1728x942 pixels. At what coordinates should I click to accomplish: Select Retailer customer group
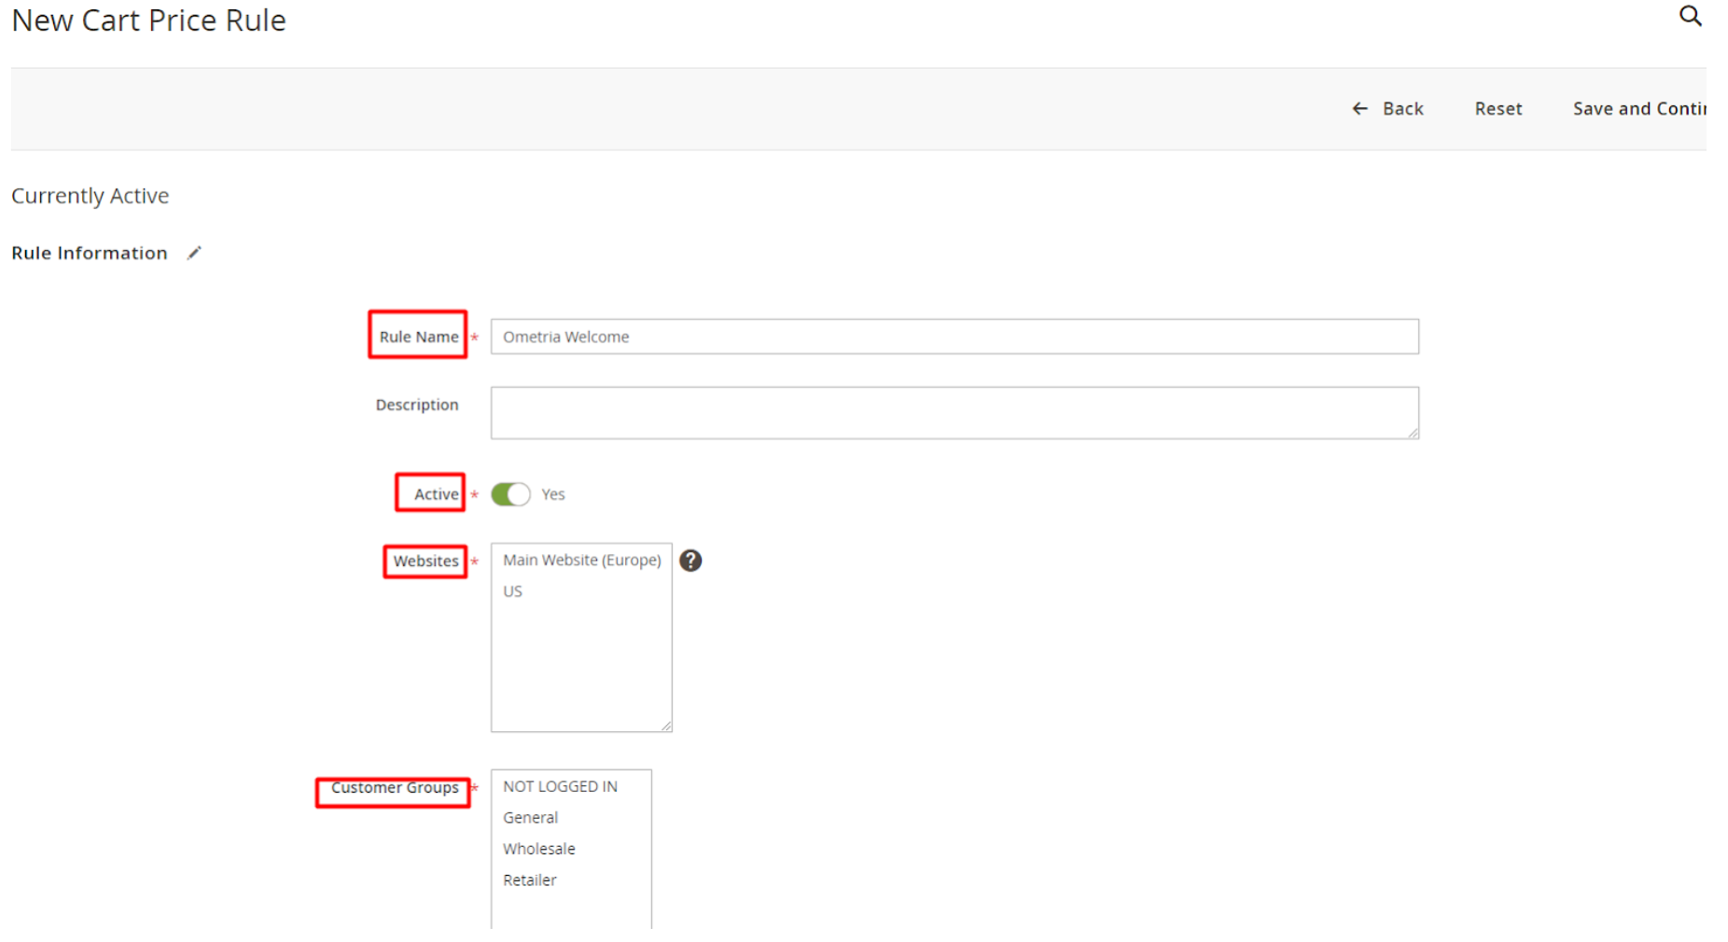click(529, 880)
